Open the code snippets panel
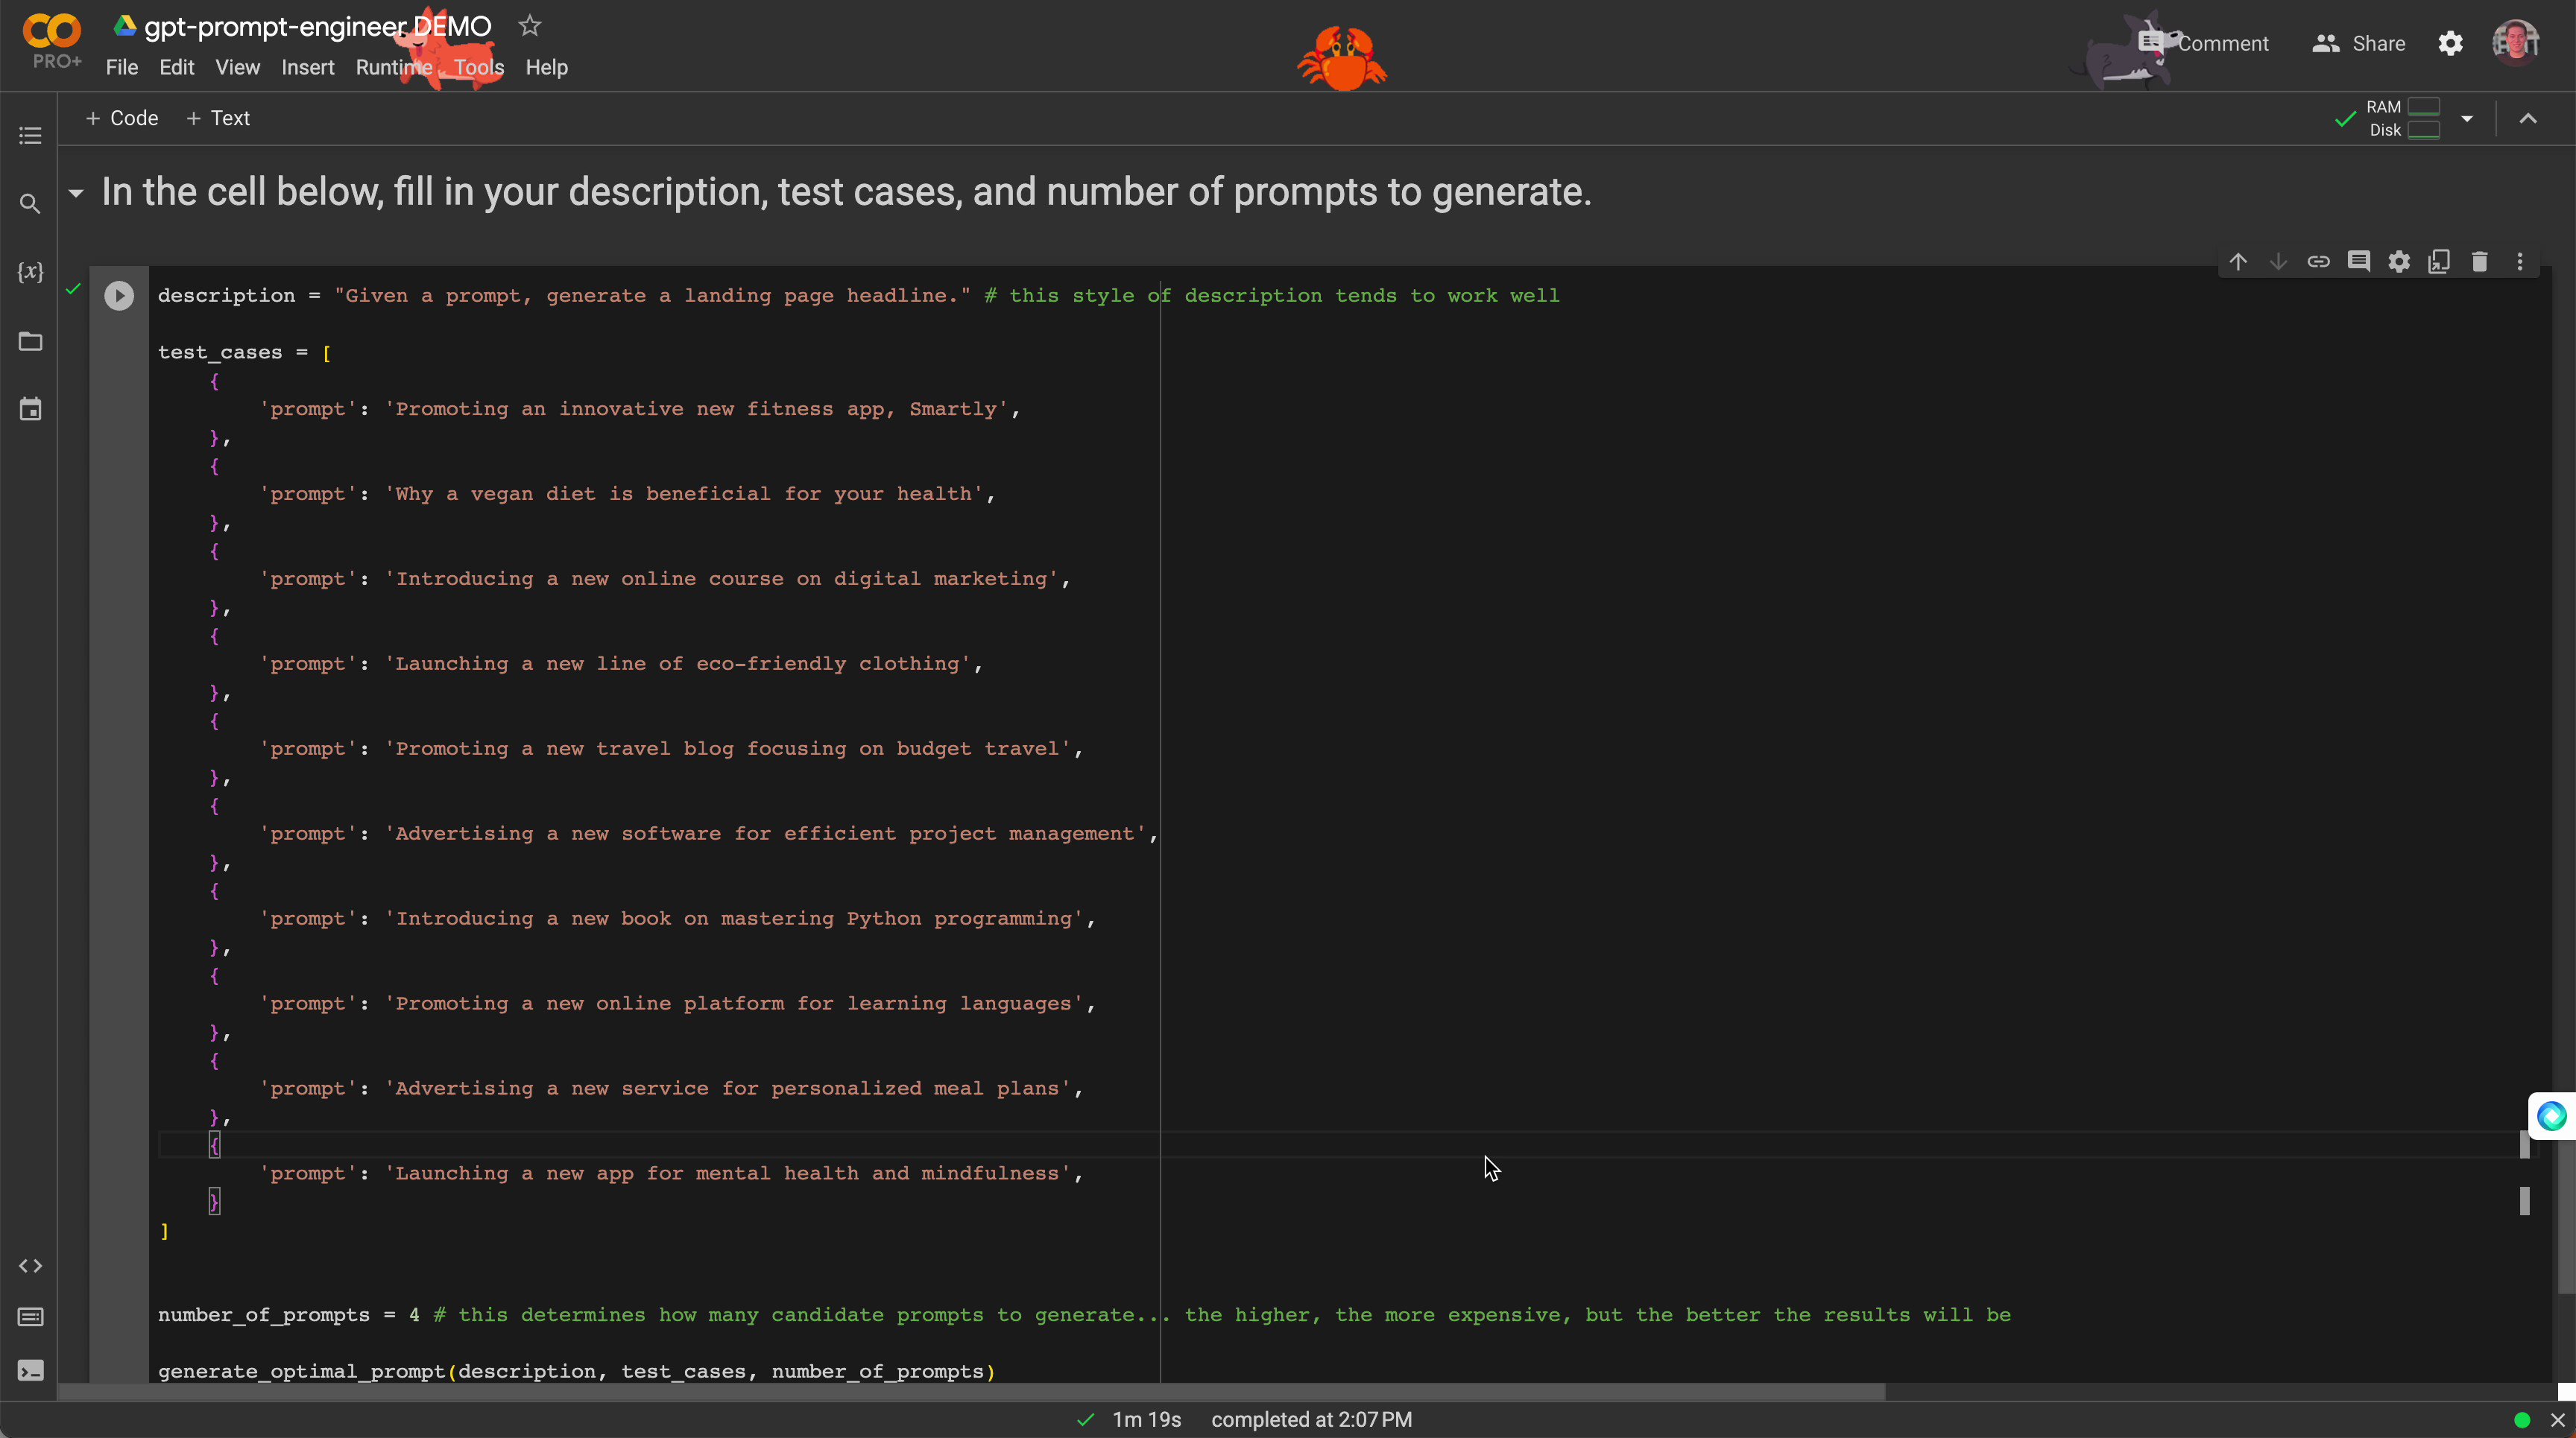This screenshot has width=2576, height=1438. click(x=30, y=1266)
